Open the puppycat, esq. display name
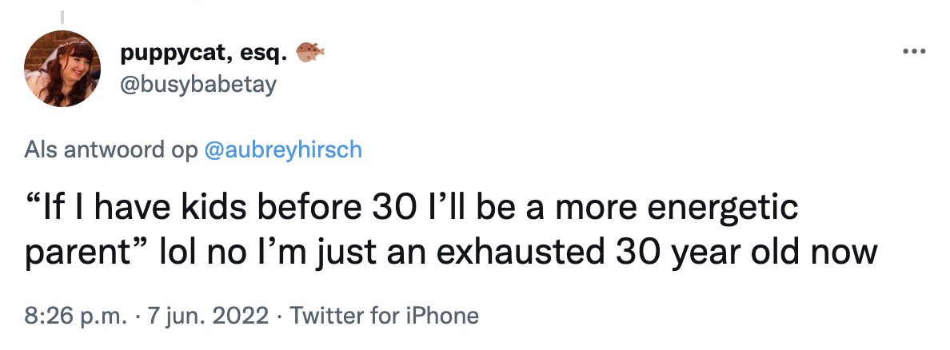Screen dimensions: 950x350 point(204,54)
